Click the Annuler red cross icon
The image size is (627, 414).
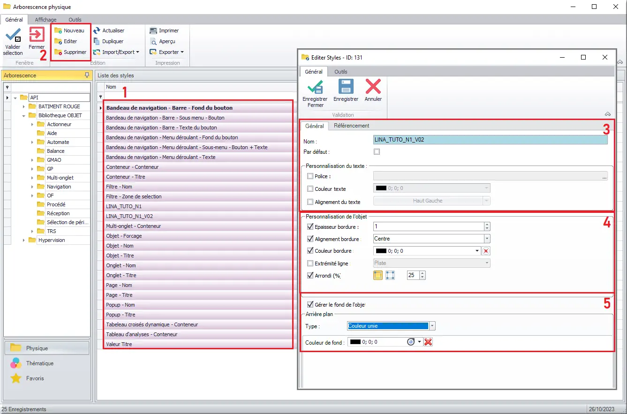coord(373,87)
